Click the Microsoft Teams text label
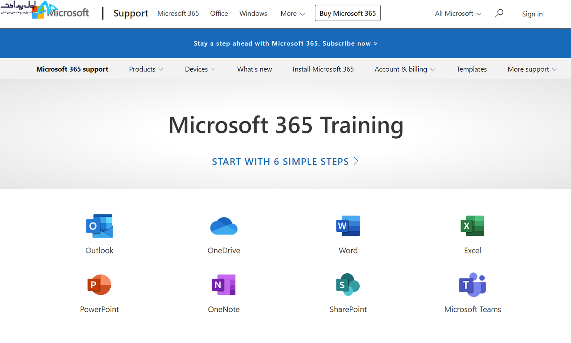The height and width of the screenshot is (343, 571). click(472, 309)
